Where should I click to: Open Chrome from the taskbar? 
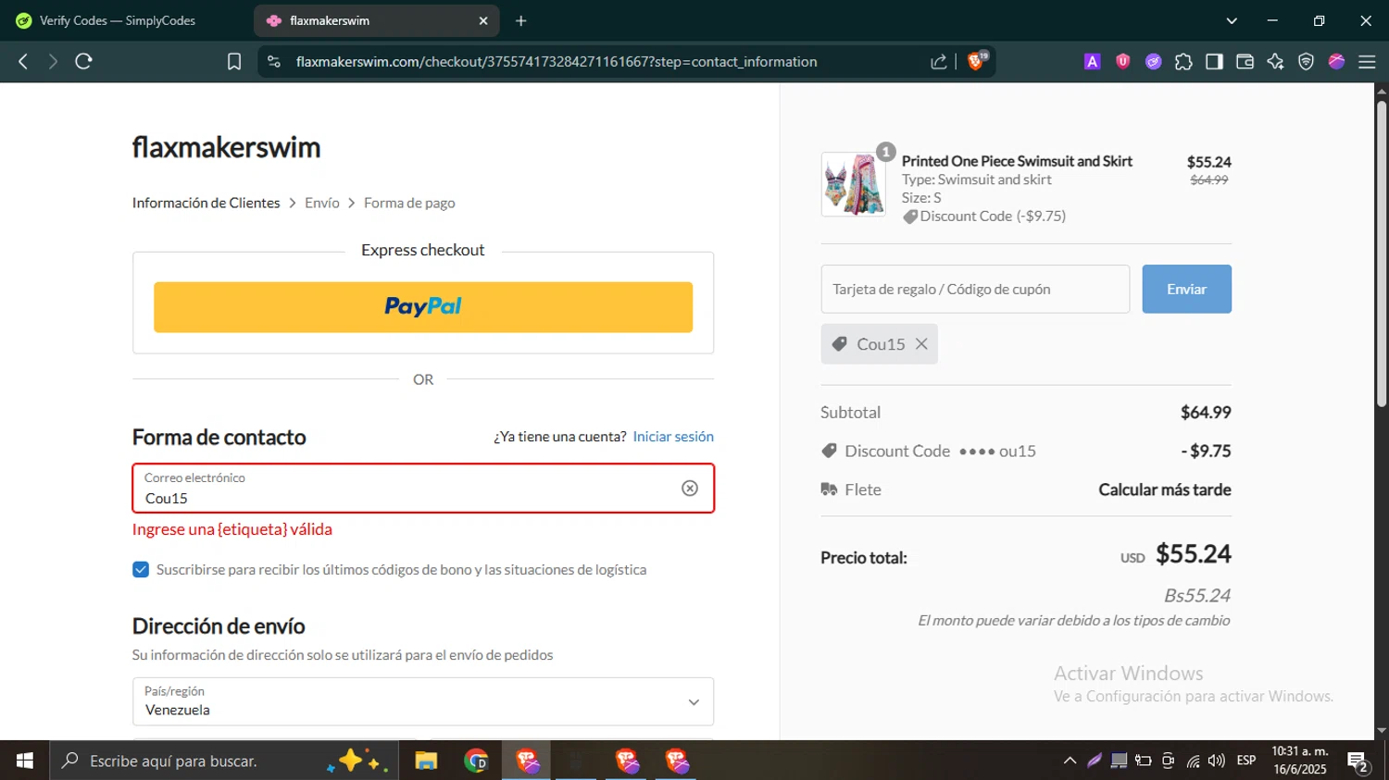476,761
